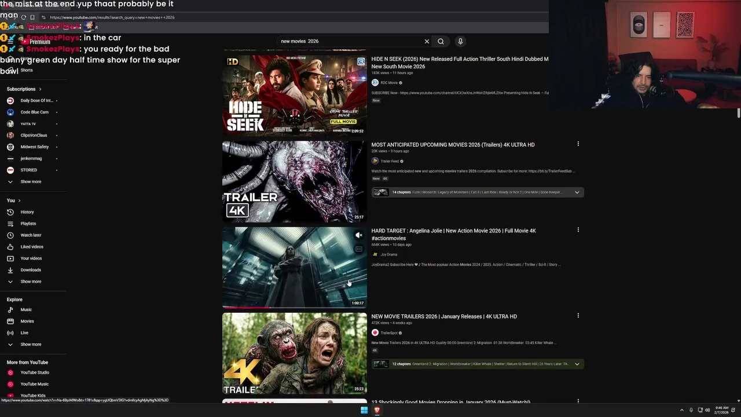Reload the page with the browser refresh icon

tap(24, 17)
